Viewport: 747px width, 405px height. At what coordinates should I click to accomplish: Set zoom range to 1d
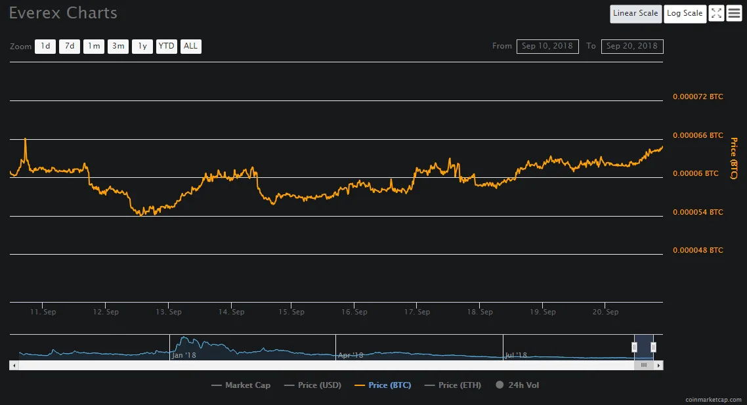(45, 46)
